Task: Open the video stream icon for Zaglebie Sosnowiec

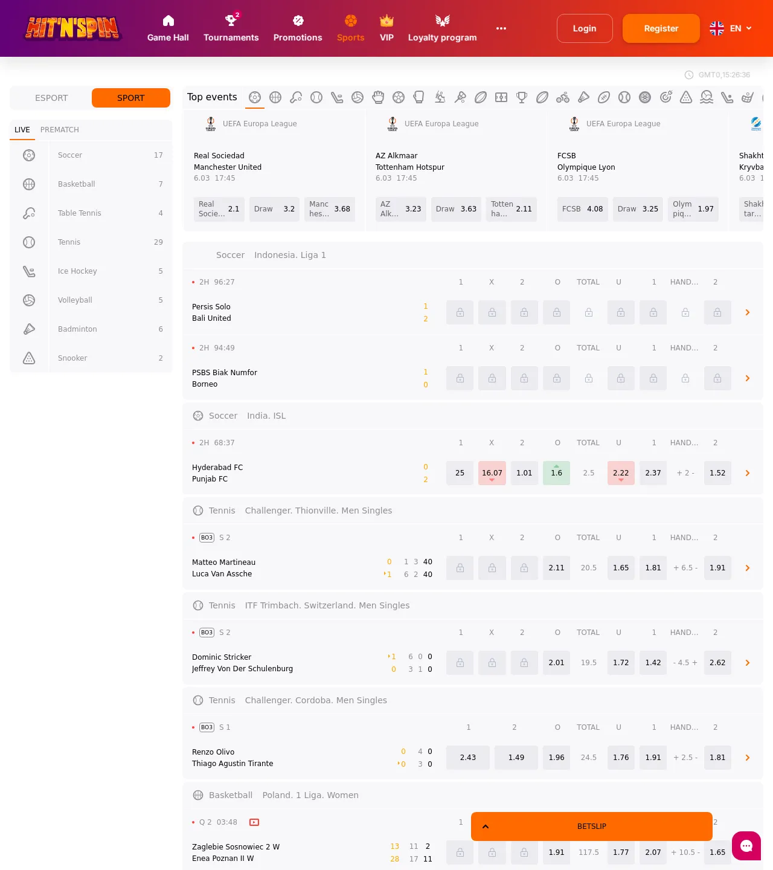Action: click(x=254, y=822)
